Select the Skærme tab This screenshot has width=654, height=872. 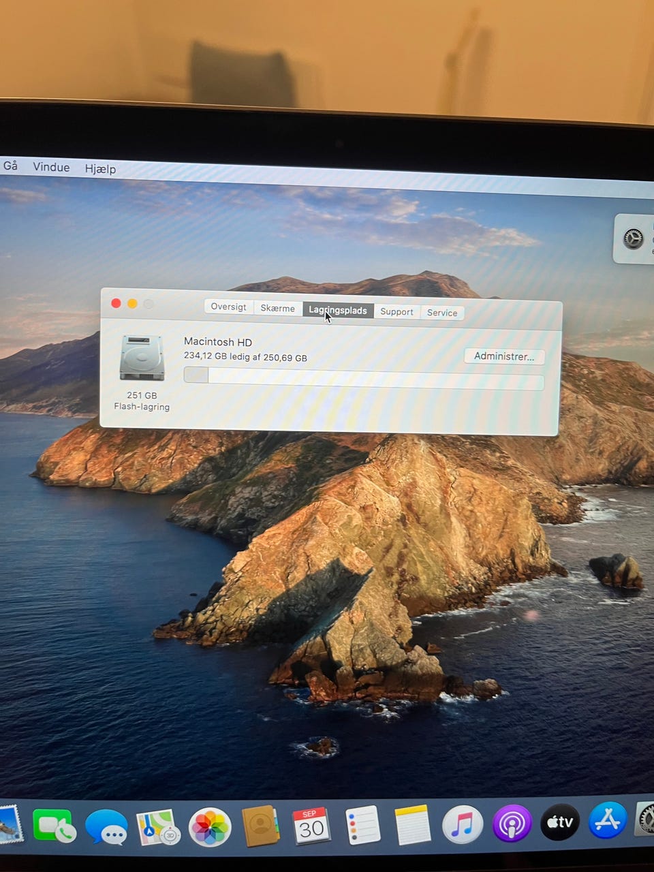[x=278, y=308]
